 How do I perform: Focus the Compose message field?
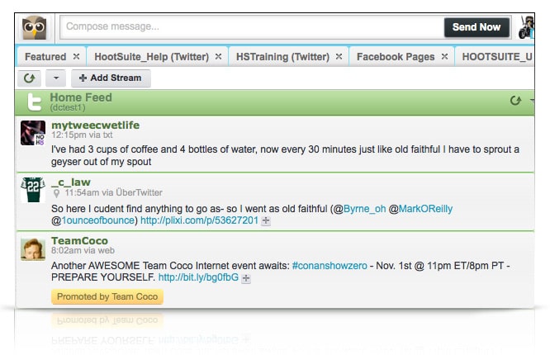(253, 27)
